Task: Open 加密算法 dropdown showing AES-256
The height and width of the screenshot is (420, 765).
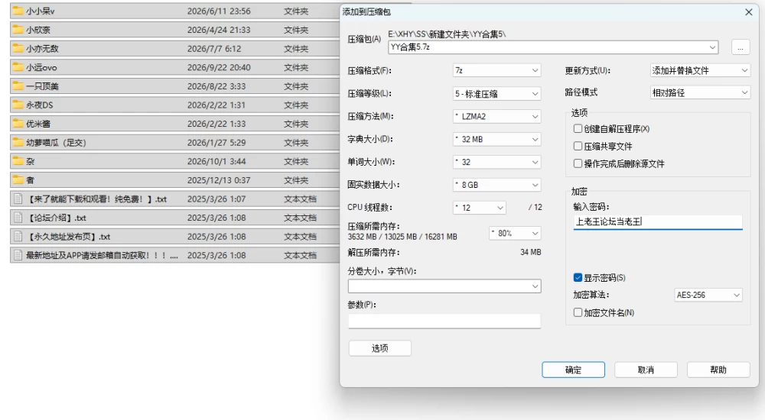Action: click(708, 295)
